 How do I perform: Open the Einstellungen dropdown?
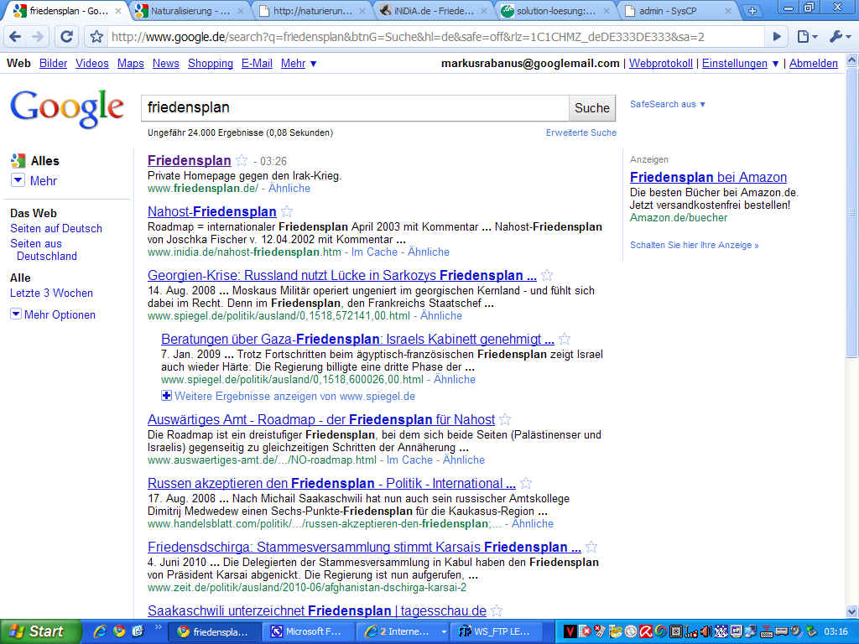(740, 64)
